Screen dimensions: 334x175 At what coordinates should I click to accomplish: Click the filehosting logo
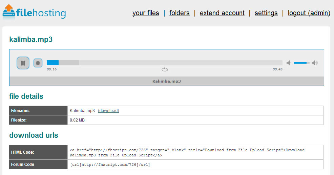(x=34, y=12)
